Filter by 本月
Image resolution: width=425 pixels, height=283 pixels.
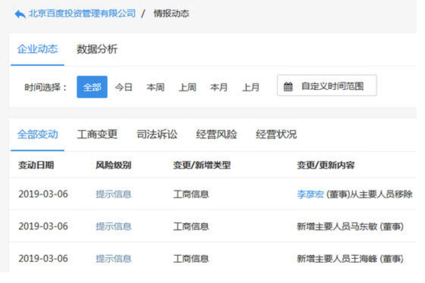(219, 87)
